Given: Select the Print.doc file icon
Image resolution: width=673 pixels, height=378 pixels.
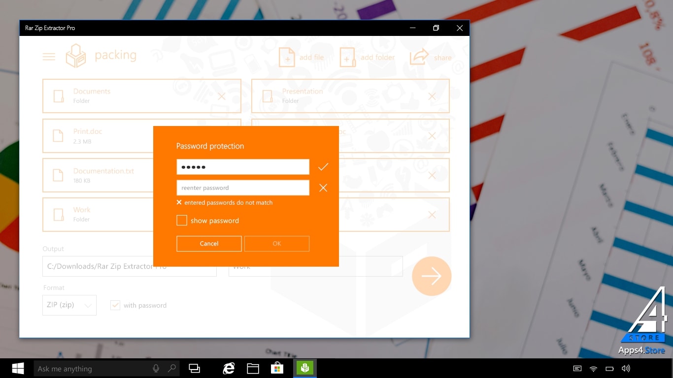Looking at the screenshot, I should (x=58, y=136).
